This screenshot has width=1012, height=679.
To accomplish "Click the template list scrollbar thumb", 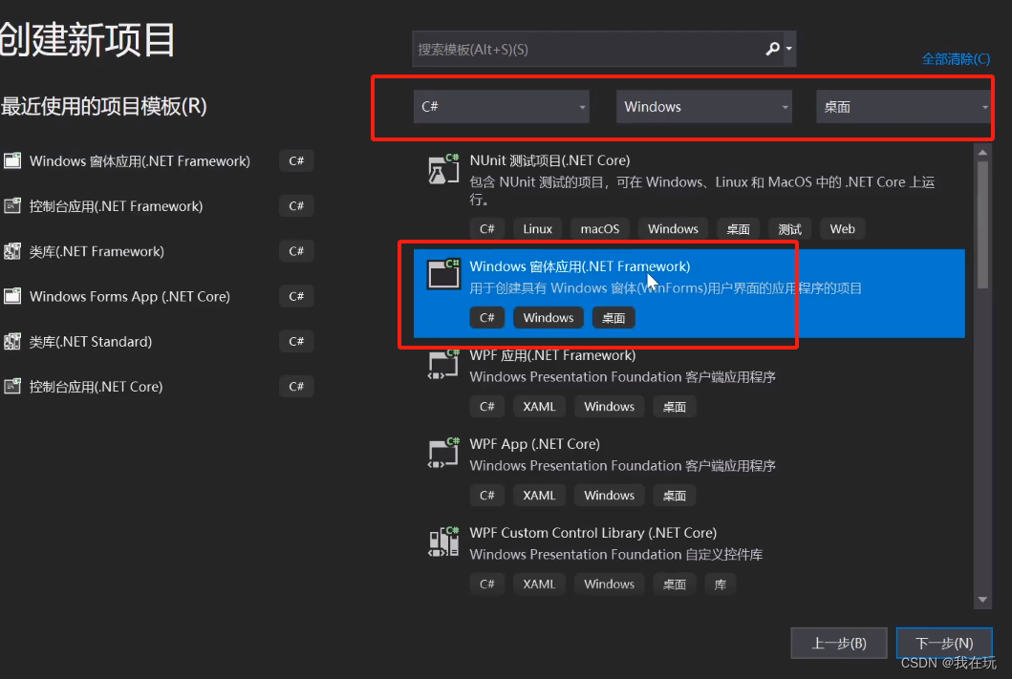I will [982, 224].
